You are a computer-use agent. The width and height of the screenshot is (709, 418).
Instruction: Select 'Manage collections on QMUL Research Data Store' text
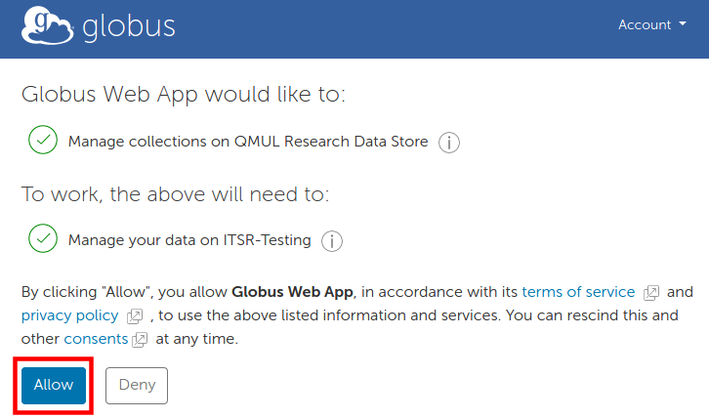248,142
